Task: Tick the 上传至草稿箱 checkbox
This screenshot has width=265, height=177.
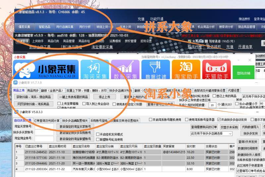Action: pyautogui.click(x=59, y=104)
